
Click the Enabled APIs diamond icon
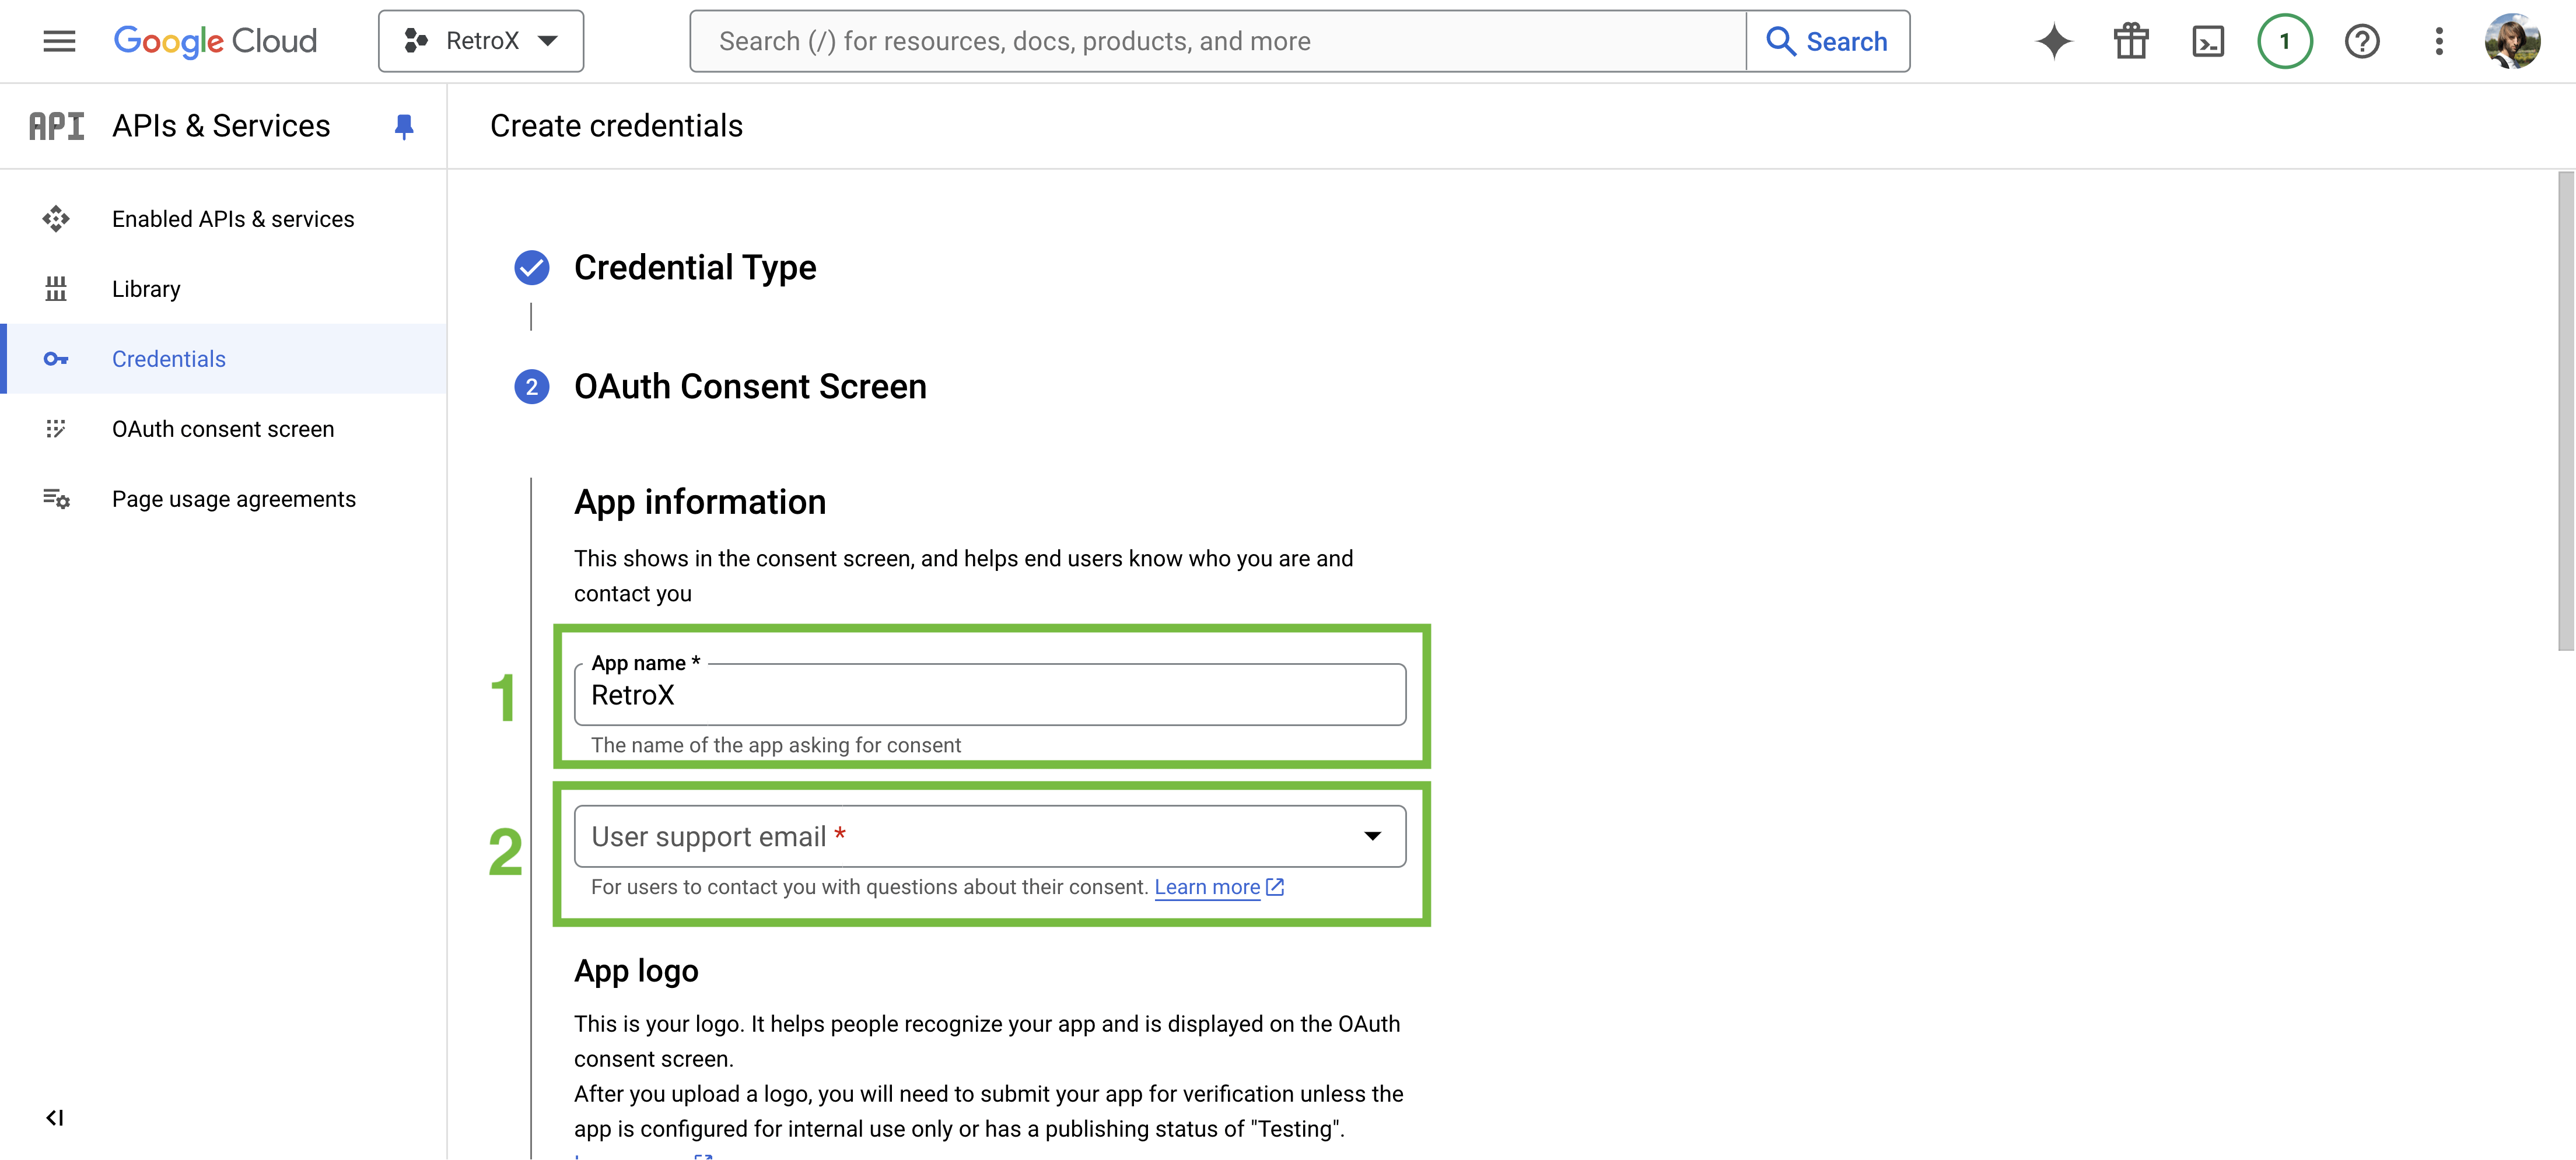(x=56, y=219)
